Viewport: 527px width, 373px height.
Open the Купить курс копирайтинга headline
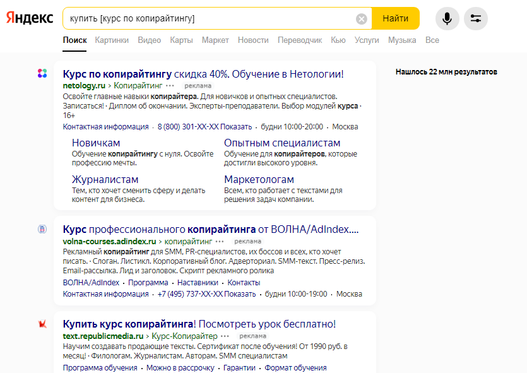[x=199, y=324]
